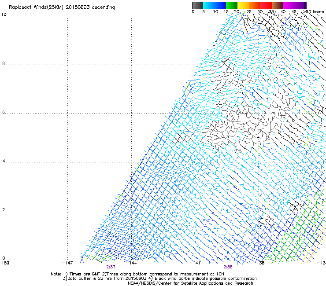Click the longitude label -138
Viewport: 326px width, 286px height.
259,263
